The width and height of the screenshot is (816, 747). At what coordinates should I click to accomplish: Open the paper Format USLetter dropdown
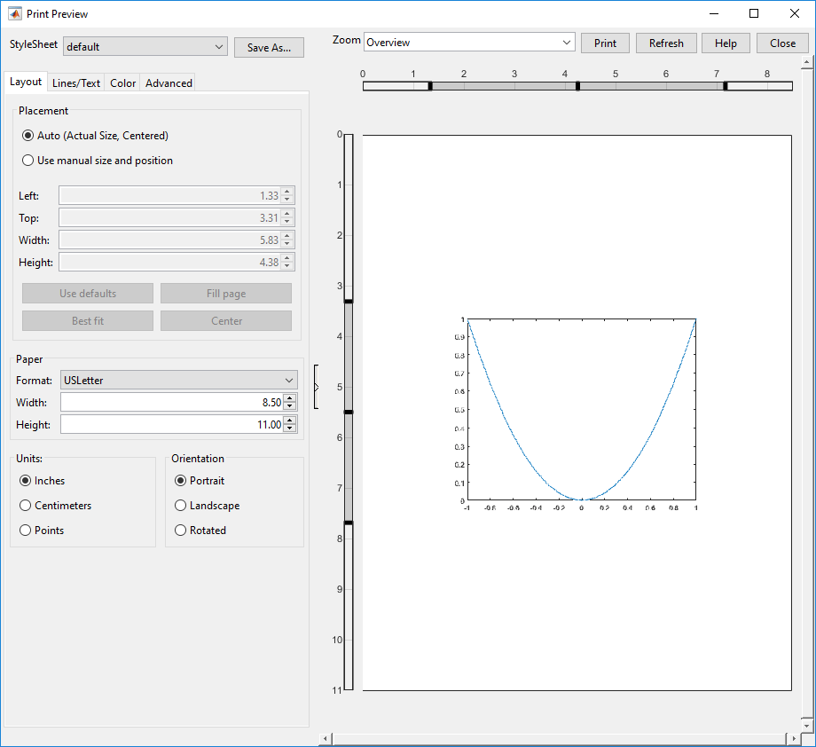[x=179, y=381]
